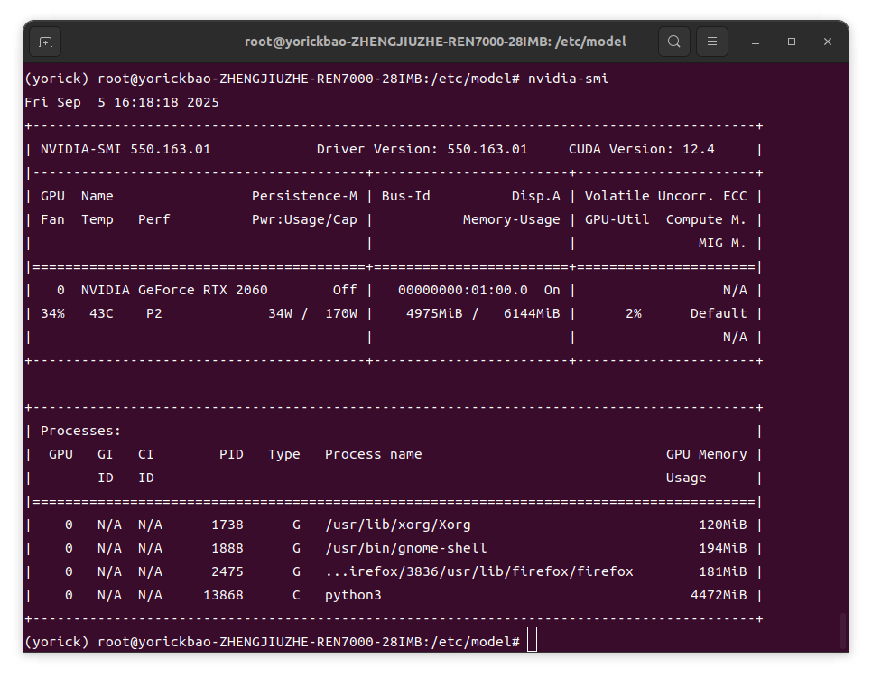Click the power cap '170W'
The image size is (872, 678).
341,313
